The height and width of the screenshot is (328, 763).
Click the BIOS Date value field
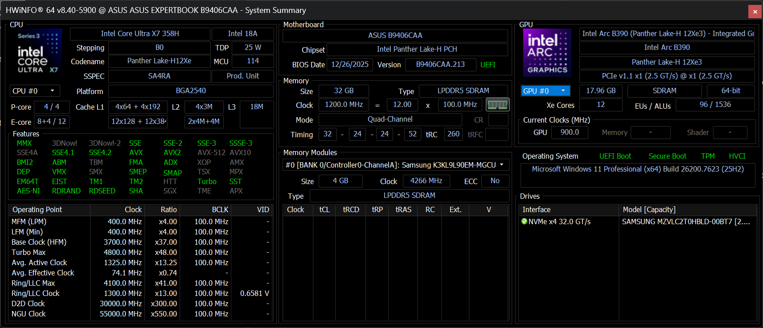(x=350, y=65)
